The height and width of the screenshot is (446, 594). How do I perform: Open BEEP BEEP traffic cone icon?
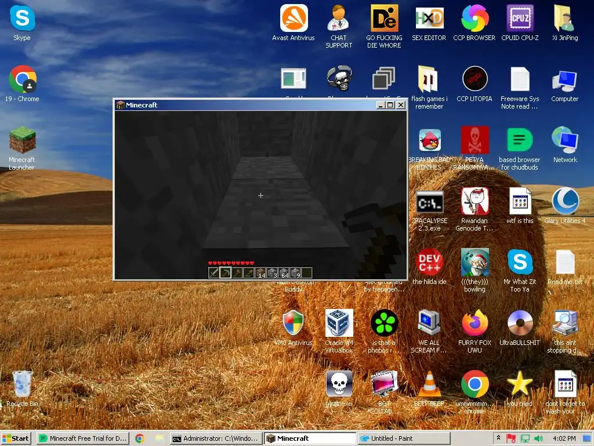tap(429, 389)
